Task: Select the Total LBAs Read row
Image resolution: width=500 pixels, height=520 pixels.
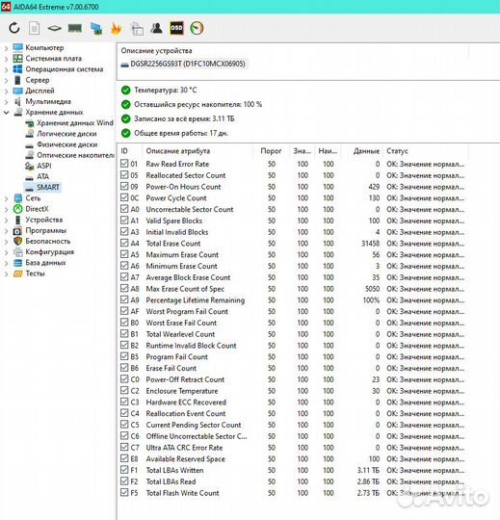Action: [292, 481]
